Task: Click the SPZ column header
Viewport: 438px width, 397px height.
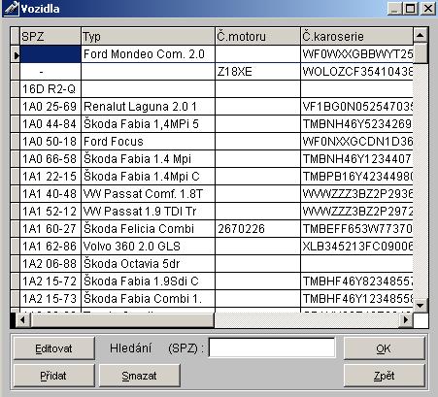Action: (x=51, y=36)
